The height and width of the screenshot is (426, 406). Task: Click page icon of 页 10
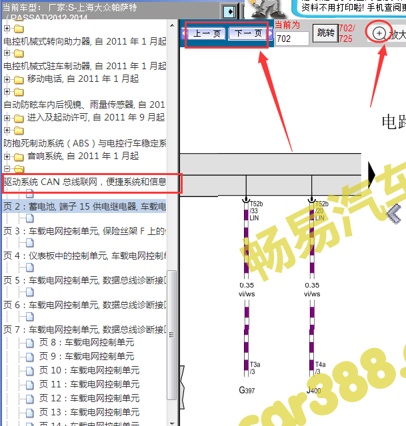(x=29, y=371)
